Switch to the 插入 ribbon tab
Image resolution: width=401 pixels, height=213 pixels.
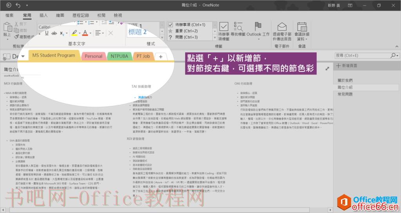pyautogui.click(x=43, y=15)
